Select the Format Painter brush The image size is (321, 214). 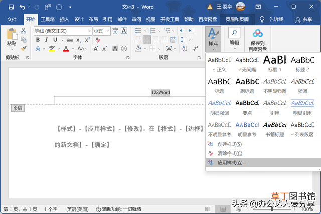pos(24,48)
